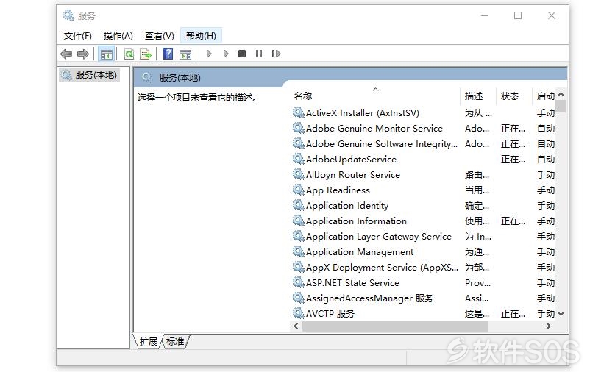The image size is (590, 372).
Task: Click the gear icon of AllJoyn Router Service
Action: 299,174
